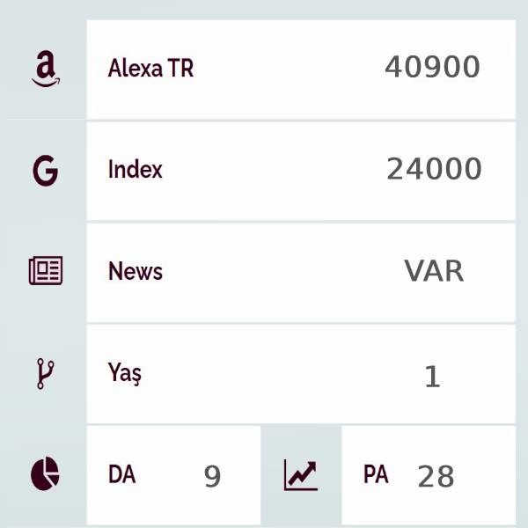Click the PA score 28

pos(436,476)
